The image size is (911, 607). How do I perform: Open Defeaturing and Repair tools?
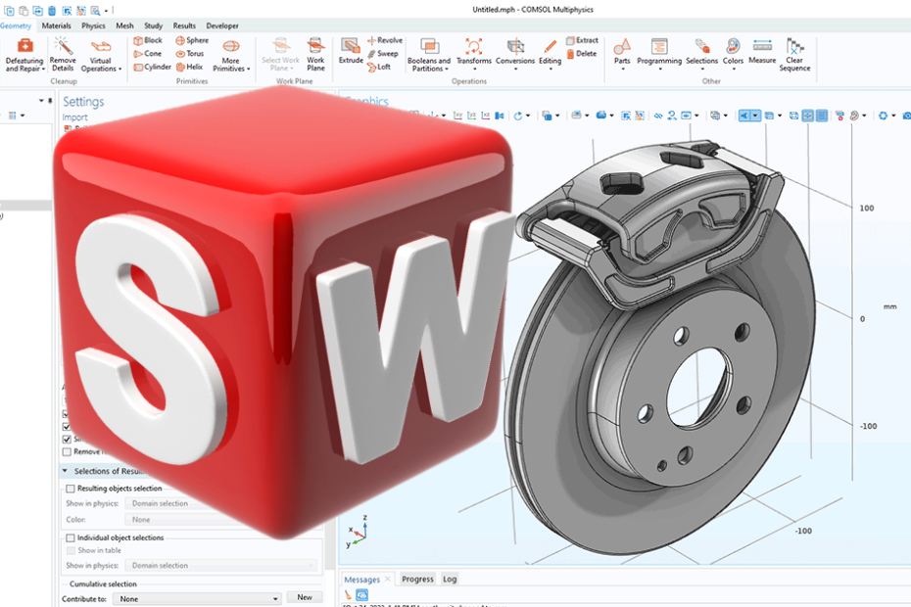point(24,55)
